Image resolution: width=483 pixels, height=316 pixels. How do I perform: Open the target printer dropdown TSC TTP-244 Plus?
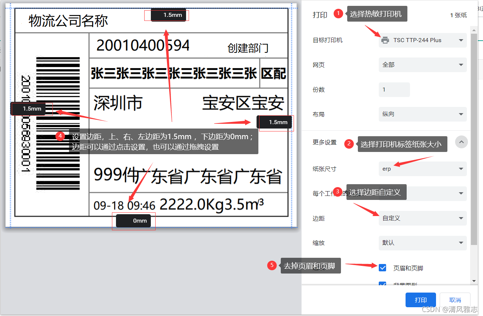(x=423, y=40)
